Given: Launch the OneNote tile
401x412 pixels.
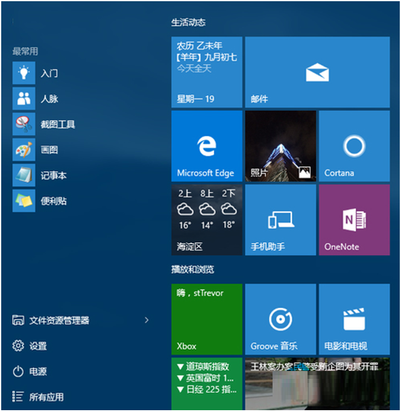Looking at the screenshot, I should click(354, 220).
